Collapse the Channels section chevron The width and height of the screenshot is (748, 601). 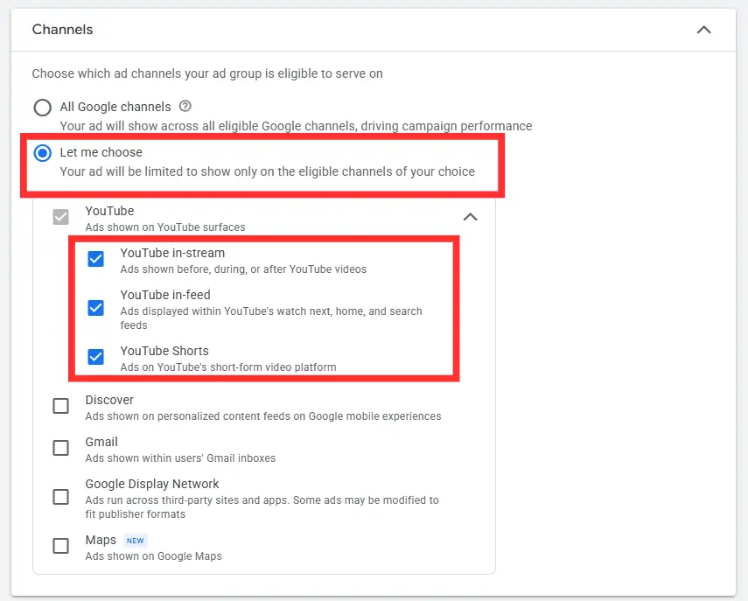(x=703, y=30)
